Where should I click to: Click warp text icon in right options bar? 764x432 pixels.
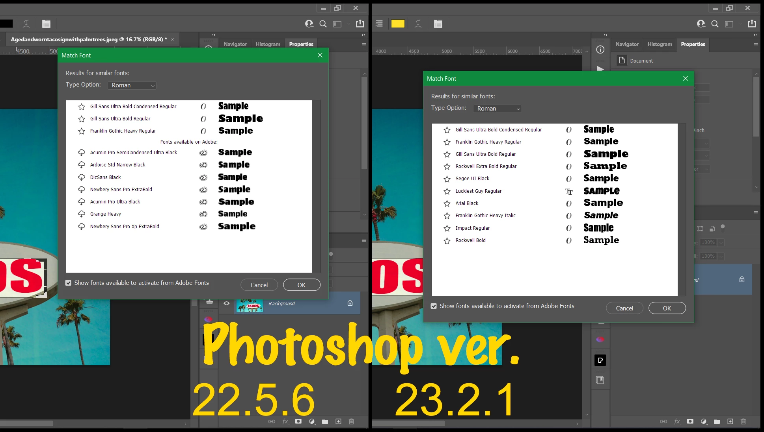point(418,24)
